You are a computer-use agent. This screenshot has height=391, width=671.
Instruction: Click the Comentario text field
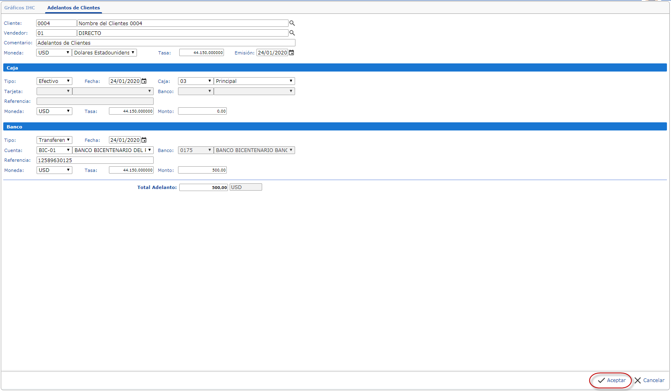165,43
